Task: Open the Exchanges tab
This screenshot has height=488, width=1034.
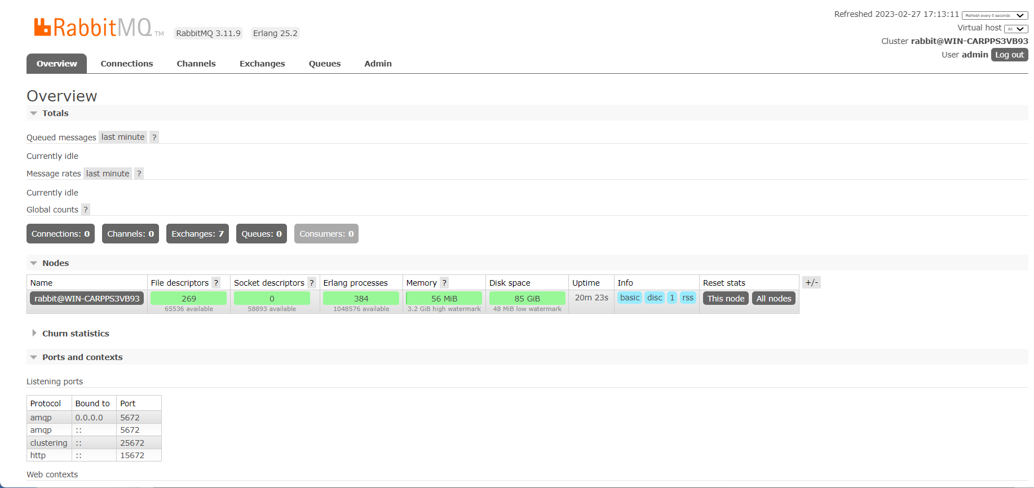Action: point(262,64)
